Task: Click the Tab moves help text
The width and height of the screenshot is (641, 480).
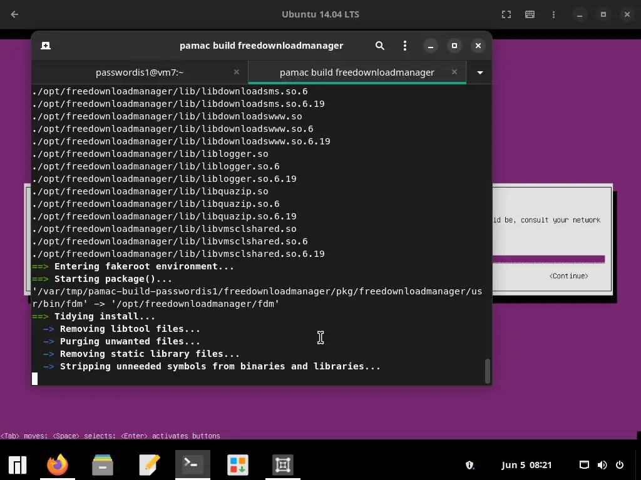Action: tap(110, 436)
